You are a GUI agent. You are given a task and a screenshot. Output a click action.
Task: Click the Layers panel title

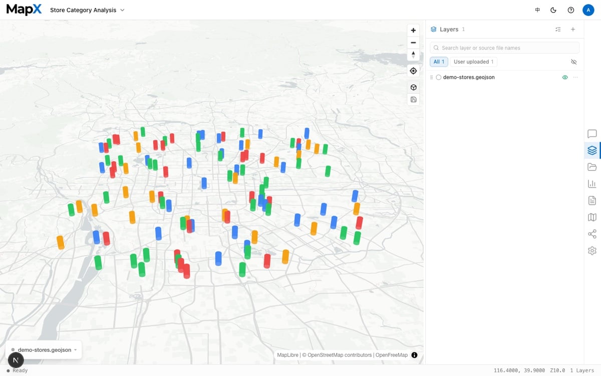point(449,30)
